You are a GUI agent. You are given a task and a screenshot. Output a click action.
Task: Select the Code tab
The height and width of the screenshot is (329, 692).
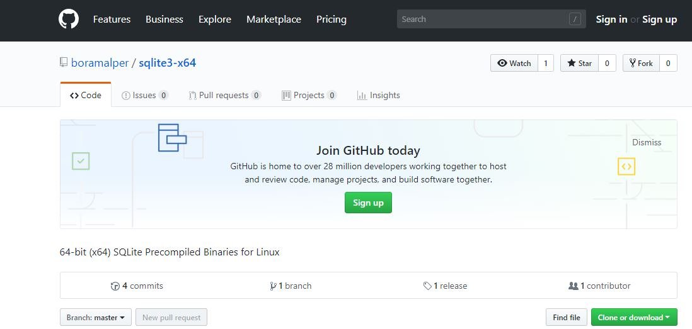[86, 95]
